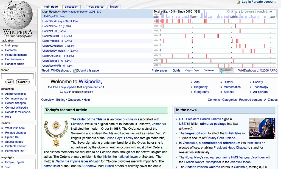This screenshot has height=169, width=281.
Task: Switch to the main page tab
Action: coord(51,7)
